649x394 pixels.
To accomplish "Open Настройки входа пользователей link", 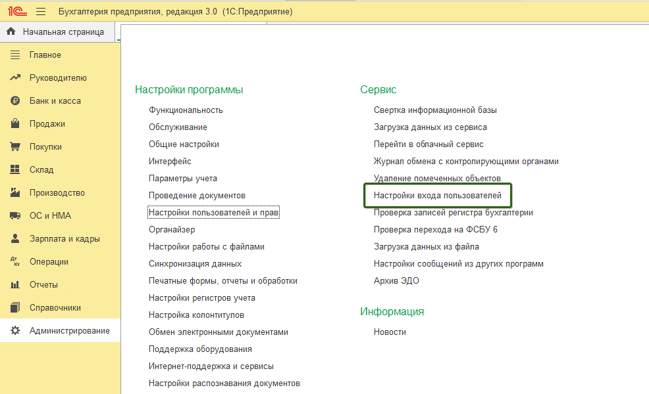I will pyautogui.click(x=438, y=195).
